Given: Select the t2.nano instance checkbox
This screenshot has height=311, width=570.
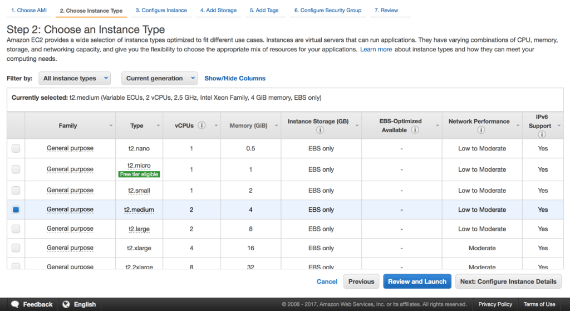Looking at the screenshot, I should 16,148.
